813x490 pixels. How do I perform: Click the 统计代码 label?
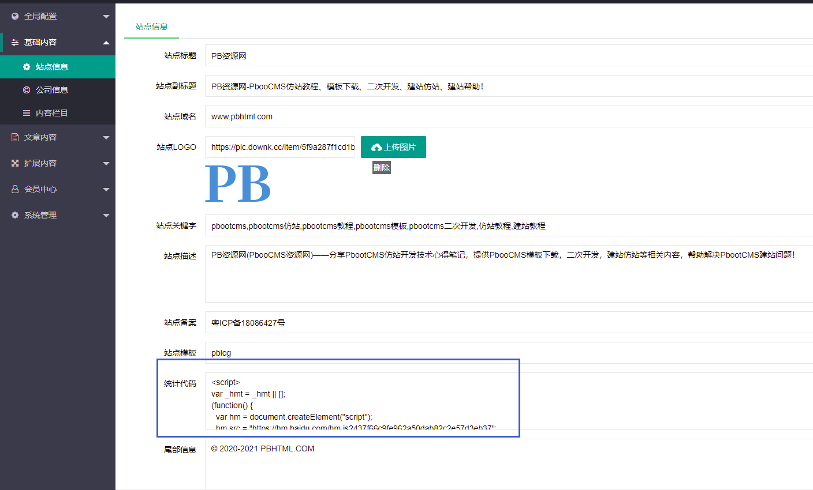coord(180,383)
